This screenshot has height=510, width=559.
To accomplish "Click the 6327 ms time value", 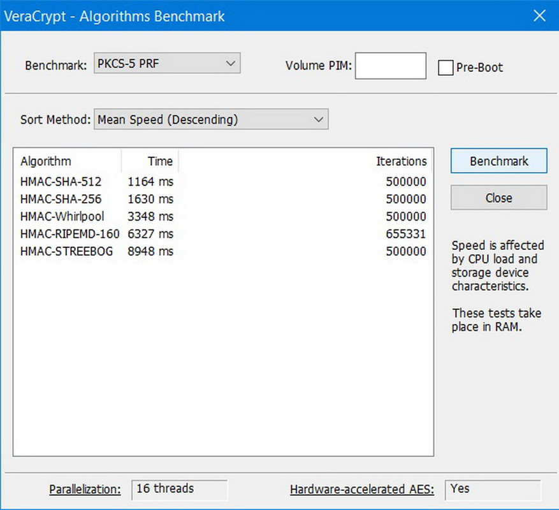I will click(150, 234).
